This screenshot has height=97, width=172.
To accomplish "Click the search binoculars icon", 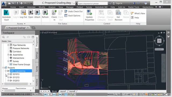I will click(x=110, y=3).
